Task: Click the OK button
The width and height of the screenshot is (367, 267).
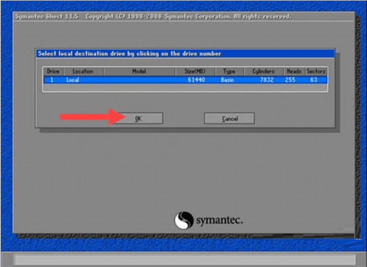Action: pos(137,119)
